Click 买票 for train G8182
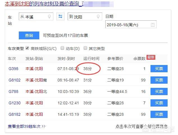The height and width of the screenshot is (135, 178). point(159,114)
